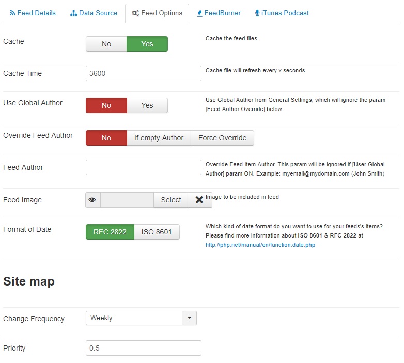Open the php.net function.date manual link
This screenshot has width=404, height=363.
click(x=260, y=245)
